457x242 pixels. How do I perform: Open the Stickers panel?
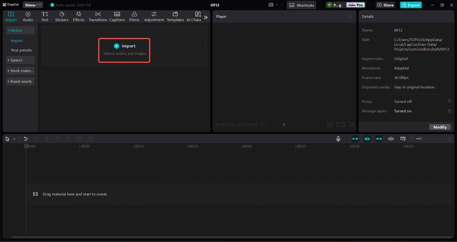(61, 16)
